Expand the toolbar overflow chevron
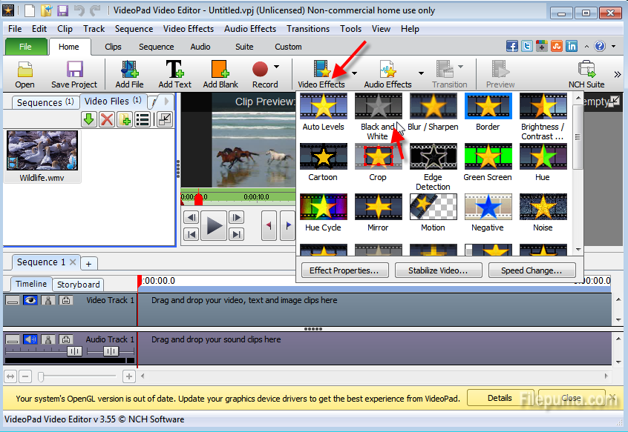Image resolution: width=628 pixels, height=432 pixels. point(617,74)
